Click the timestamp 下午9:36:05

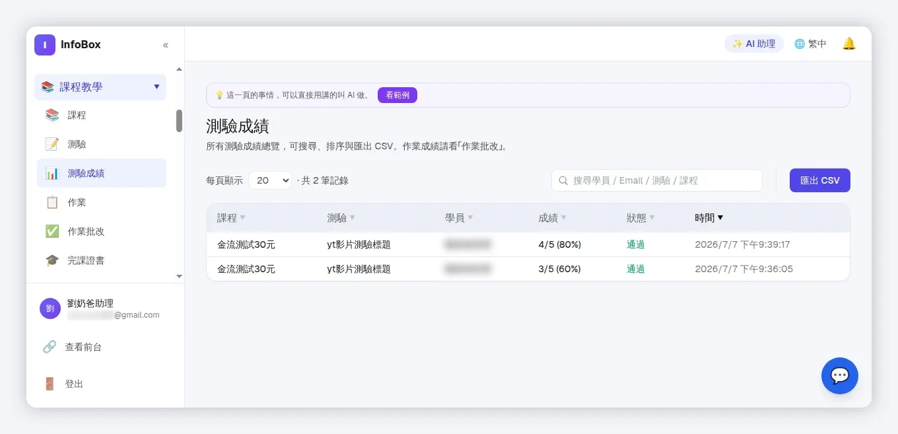744,269
